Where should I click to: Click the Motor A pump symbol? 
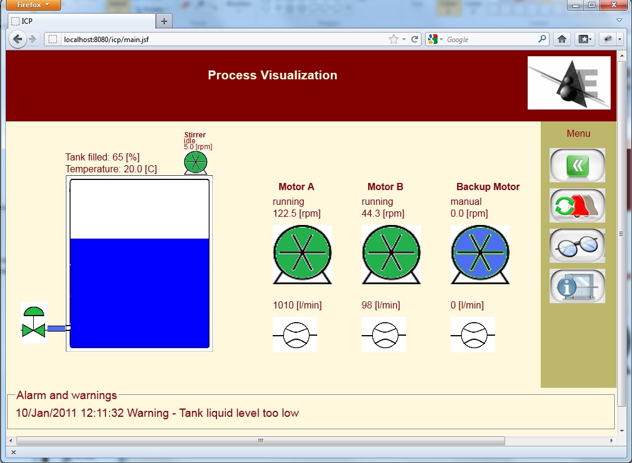[x=302, y=254]
